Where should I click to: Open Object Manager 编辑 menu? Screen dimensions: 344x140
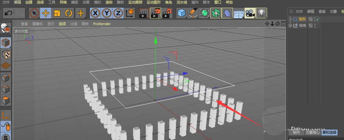click(310, 12)
